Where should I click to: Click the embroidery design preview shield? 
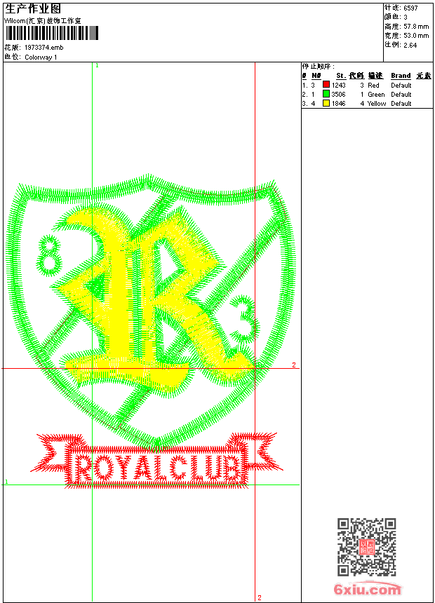[152, 312]
